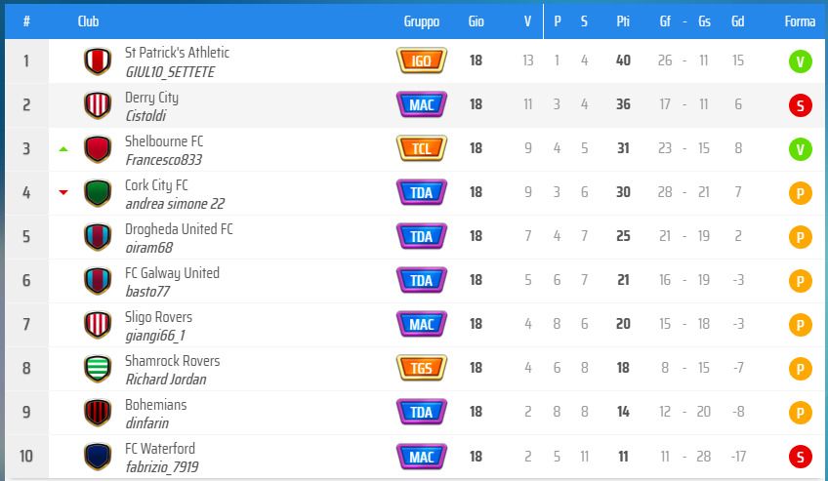Click the Bohemians red-black crest
The height and width of the screenshot is (481, 828).
(98, 413)
